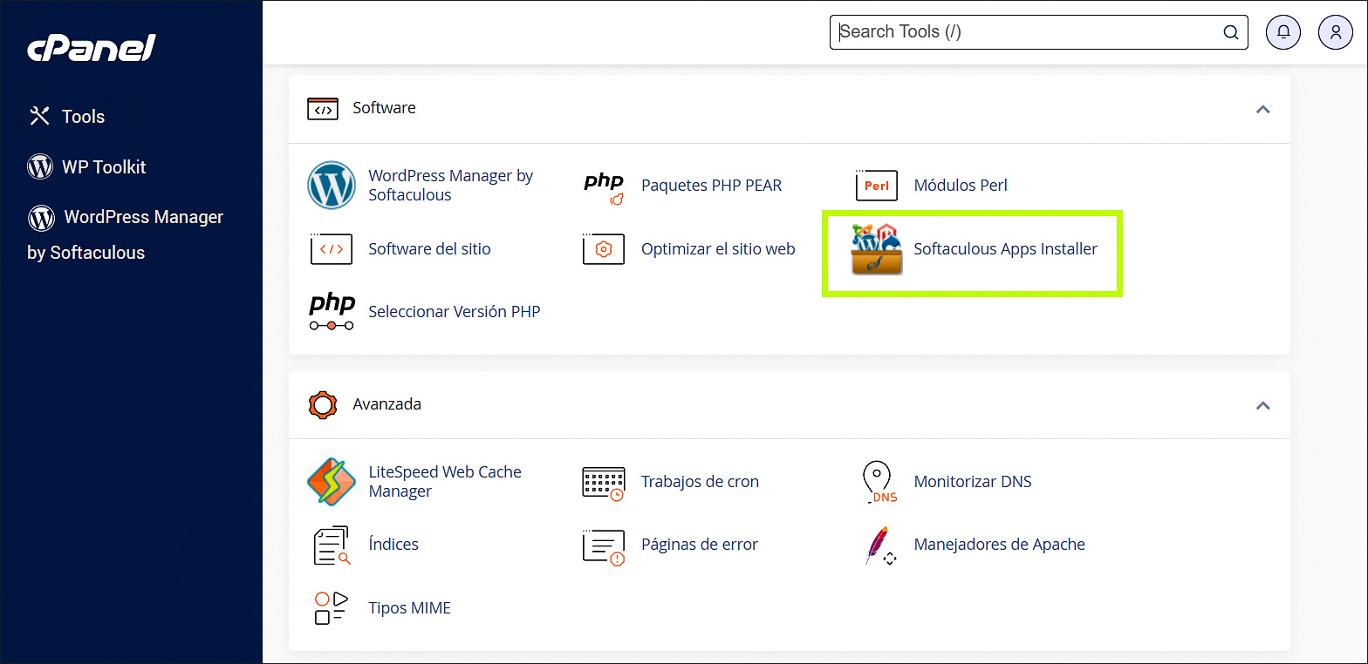
Task: Click the Optimizar el sitio web icon
Action: point(604,248)
